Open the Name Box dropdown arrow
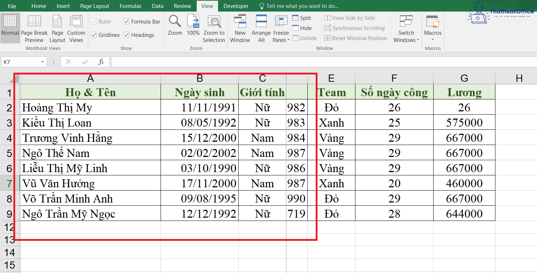Screen dimensions: 537x273 click(x=43, y=62)
